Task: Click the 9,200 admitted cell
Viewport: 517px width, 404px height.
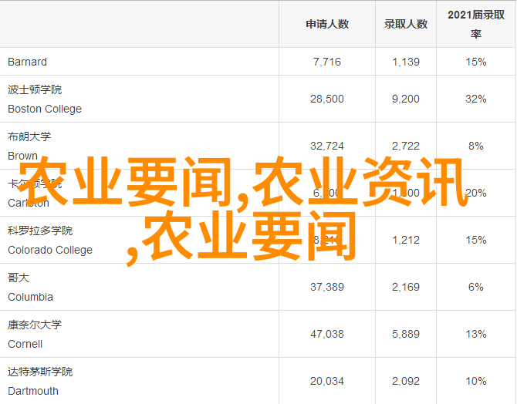Action: pos(406,99)
